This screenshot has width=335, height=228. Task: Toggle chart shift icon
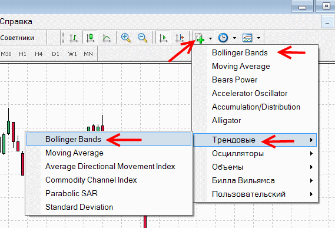pyautogui.click(x=180, y=38)
